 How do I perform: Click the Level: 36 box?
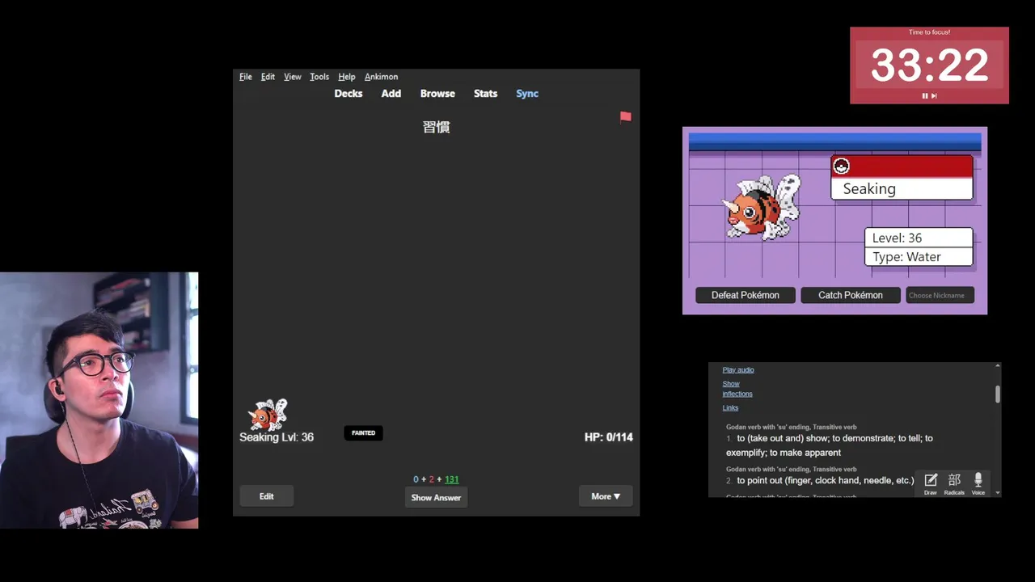coord(919,238)
